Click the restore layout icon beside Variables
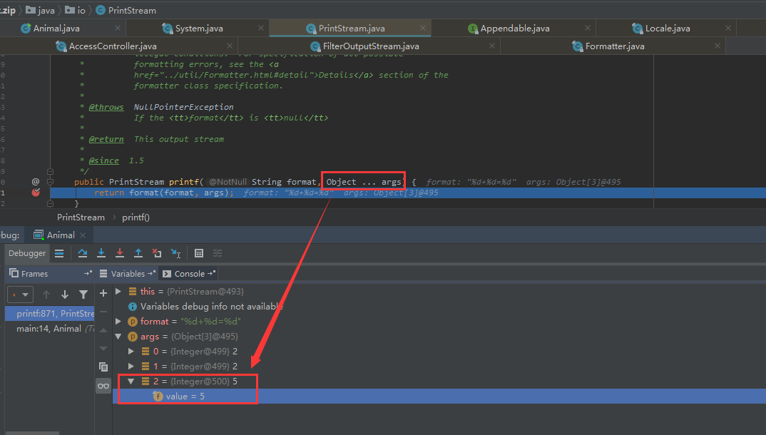This screenshot has width=766, height=435. [x=151, y=273]
